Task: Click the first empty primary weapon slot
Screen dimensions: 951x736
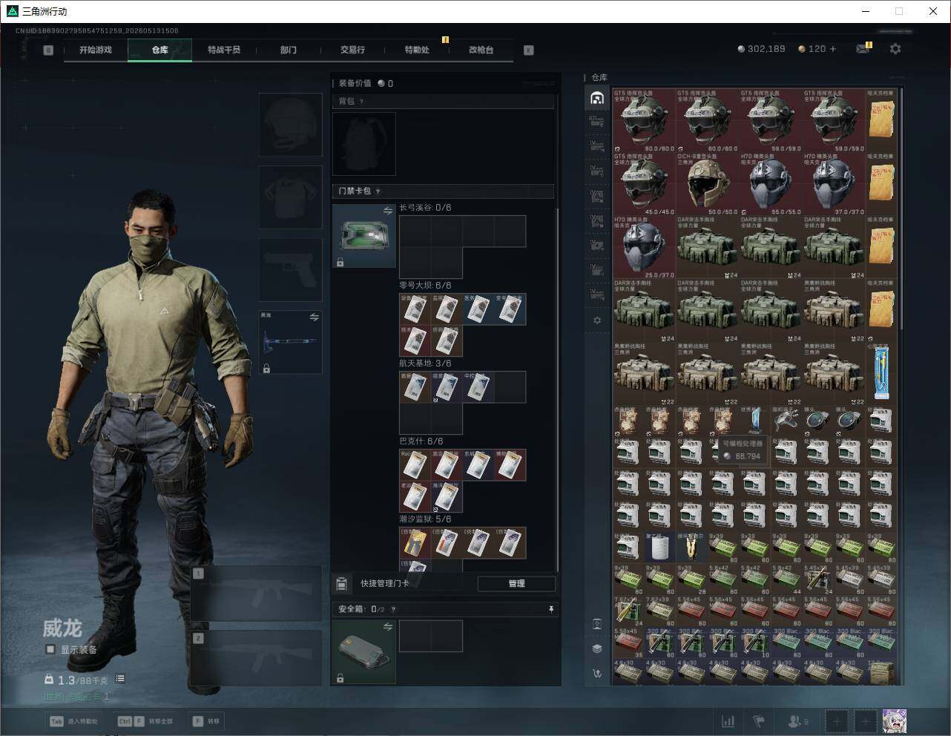Action: click(x=257, y=594)
